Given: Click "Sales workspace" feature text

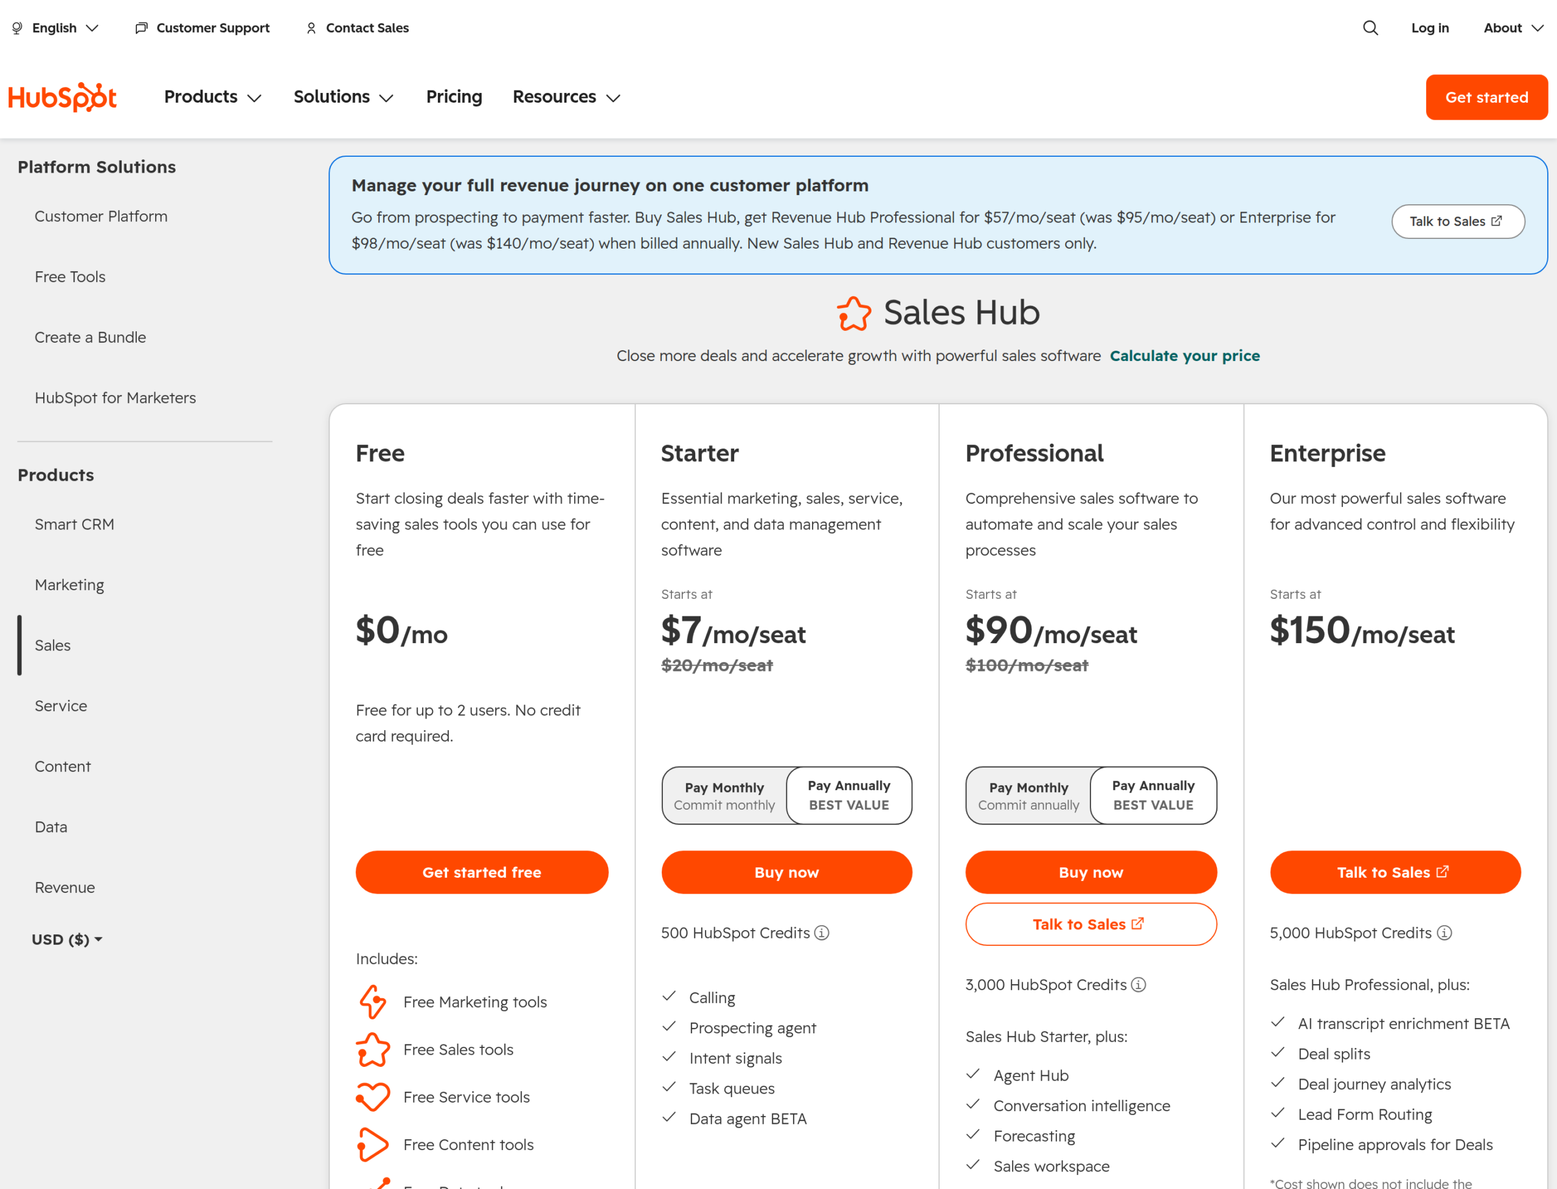Looking at the screenshot, I should 1052,1167.
